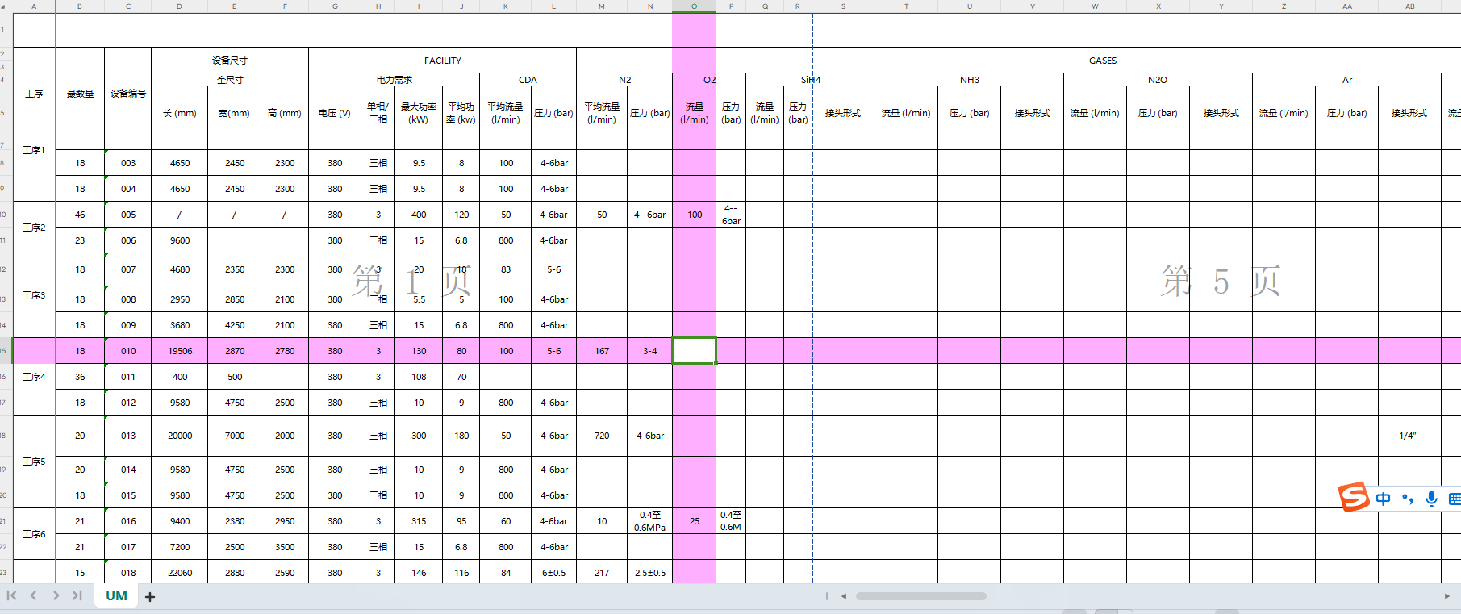Open the UM sheet tab

tap(117, 595)
